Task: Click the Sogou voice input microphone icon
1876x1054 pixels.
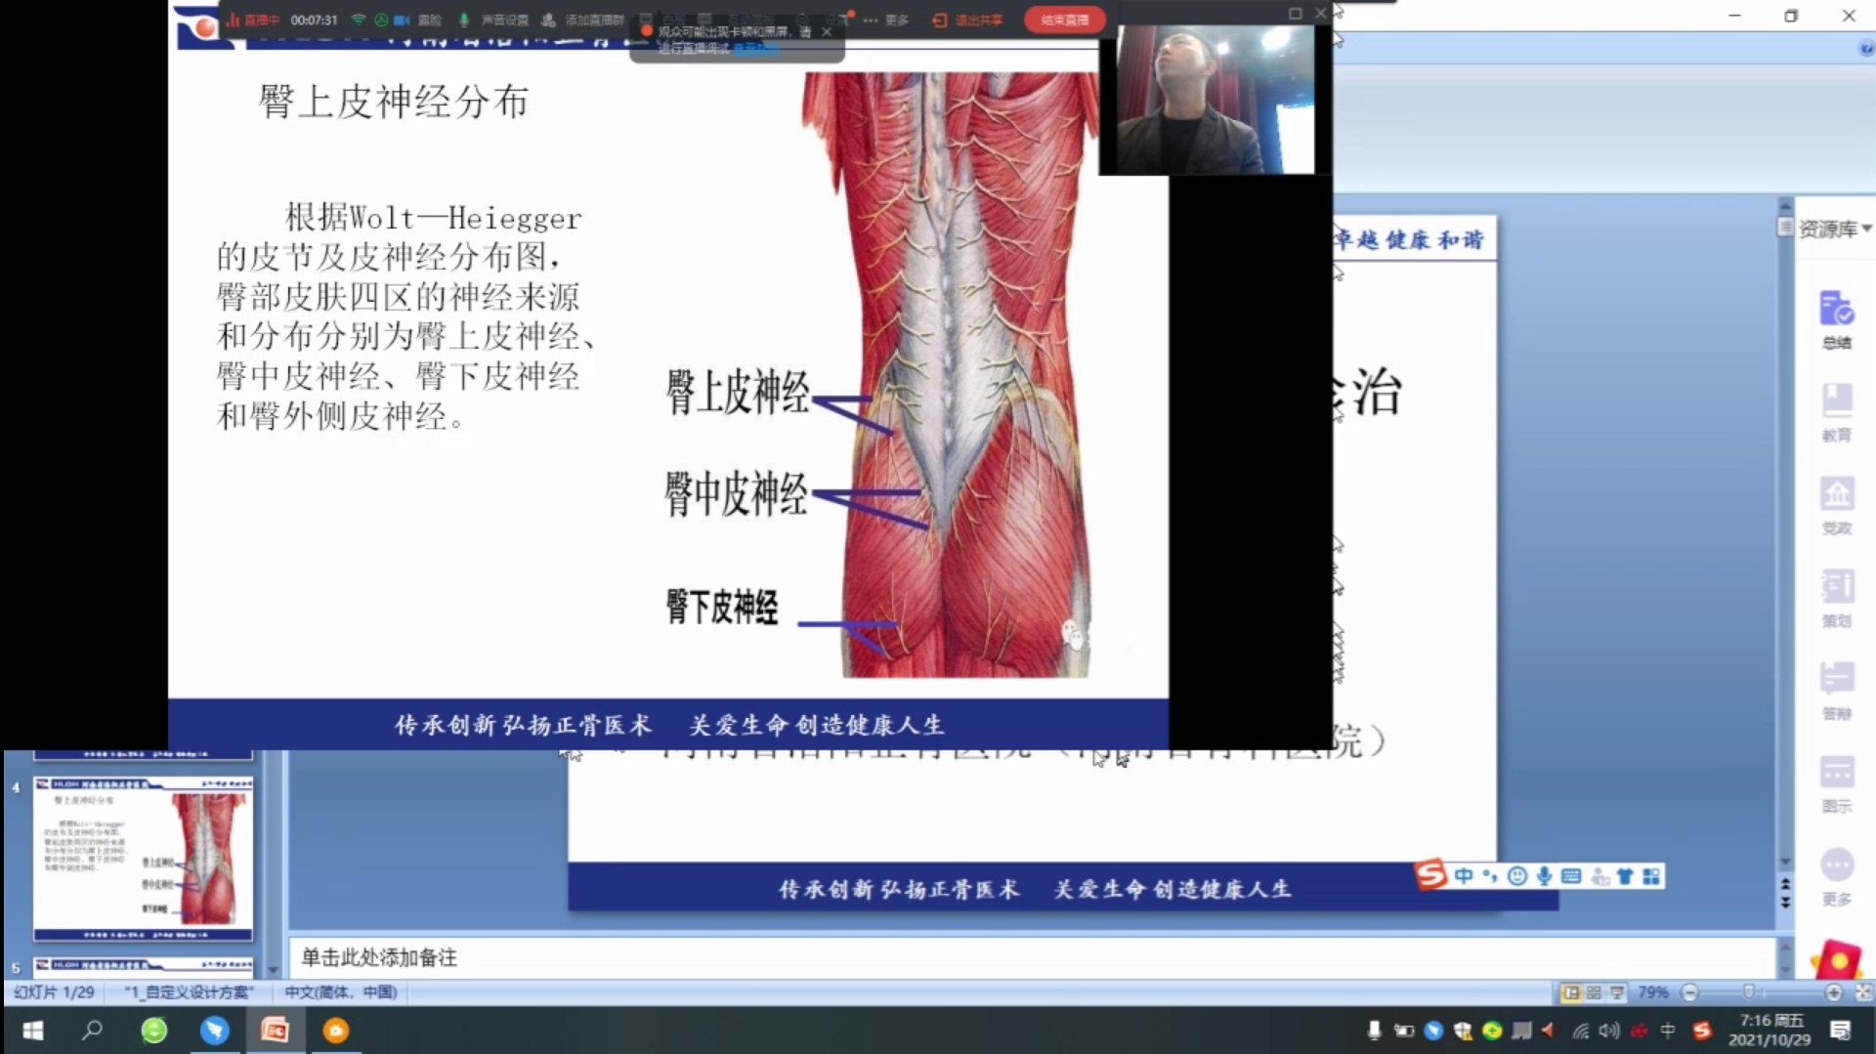Action: [1544, 876]
